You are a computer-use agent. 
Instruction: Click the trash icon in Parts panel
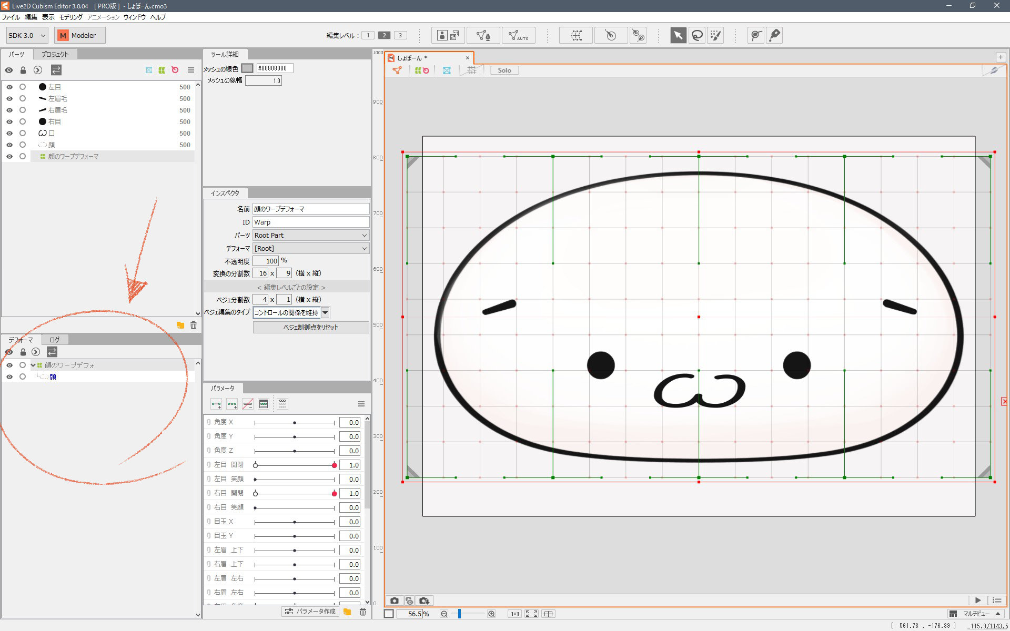pos(194,325)
